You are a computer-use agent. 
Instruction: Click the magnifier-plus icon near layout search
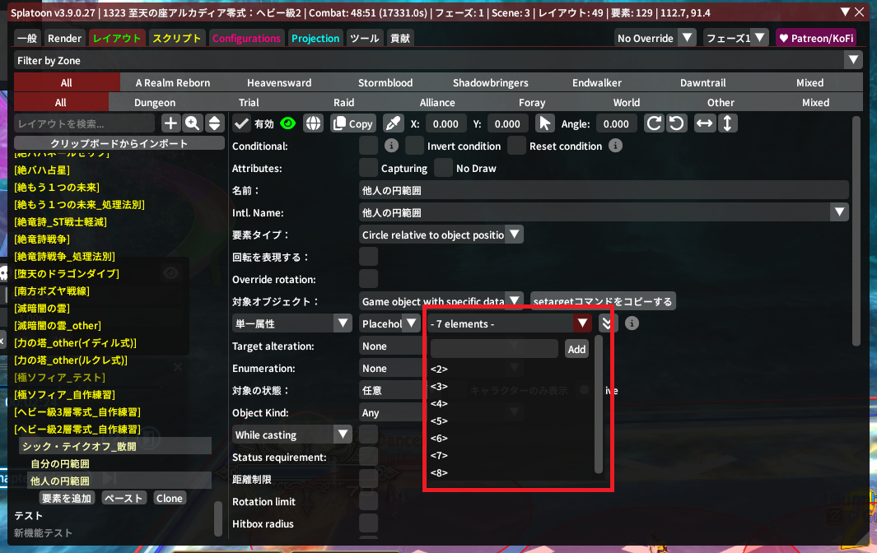coord(193,123)
